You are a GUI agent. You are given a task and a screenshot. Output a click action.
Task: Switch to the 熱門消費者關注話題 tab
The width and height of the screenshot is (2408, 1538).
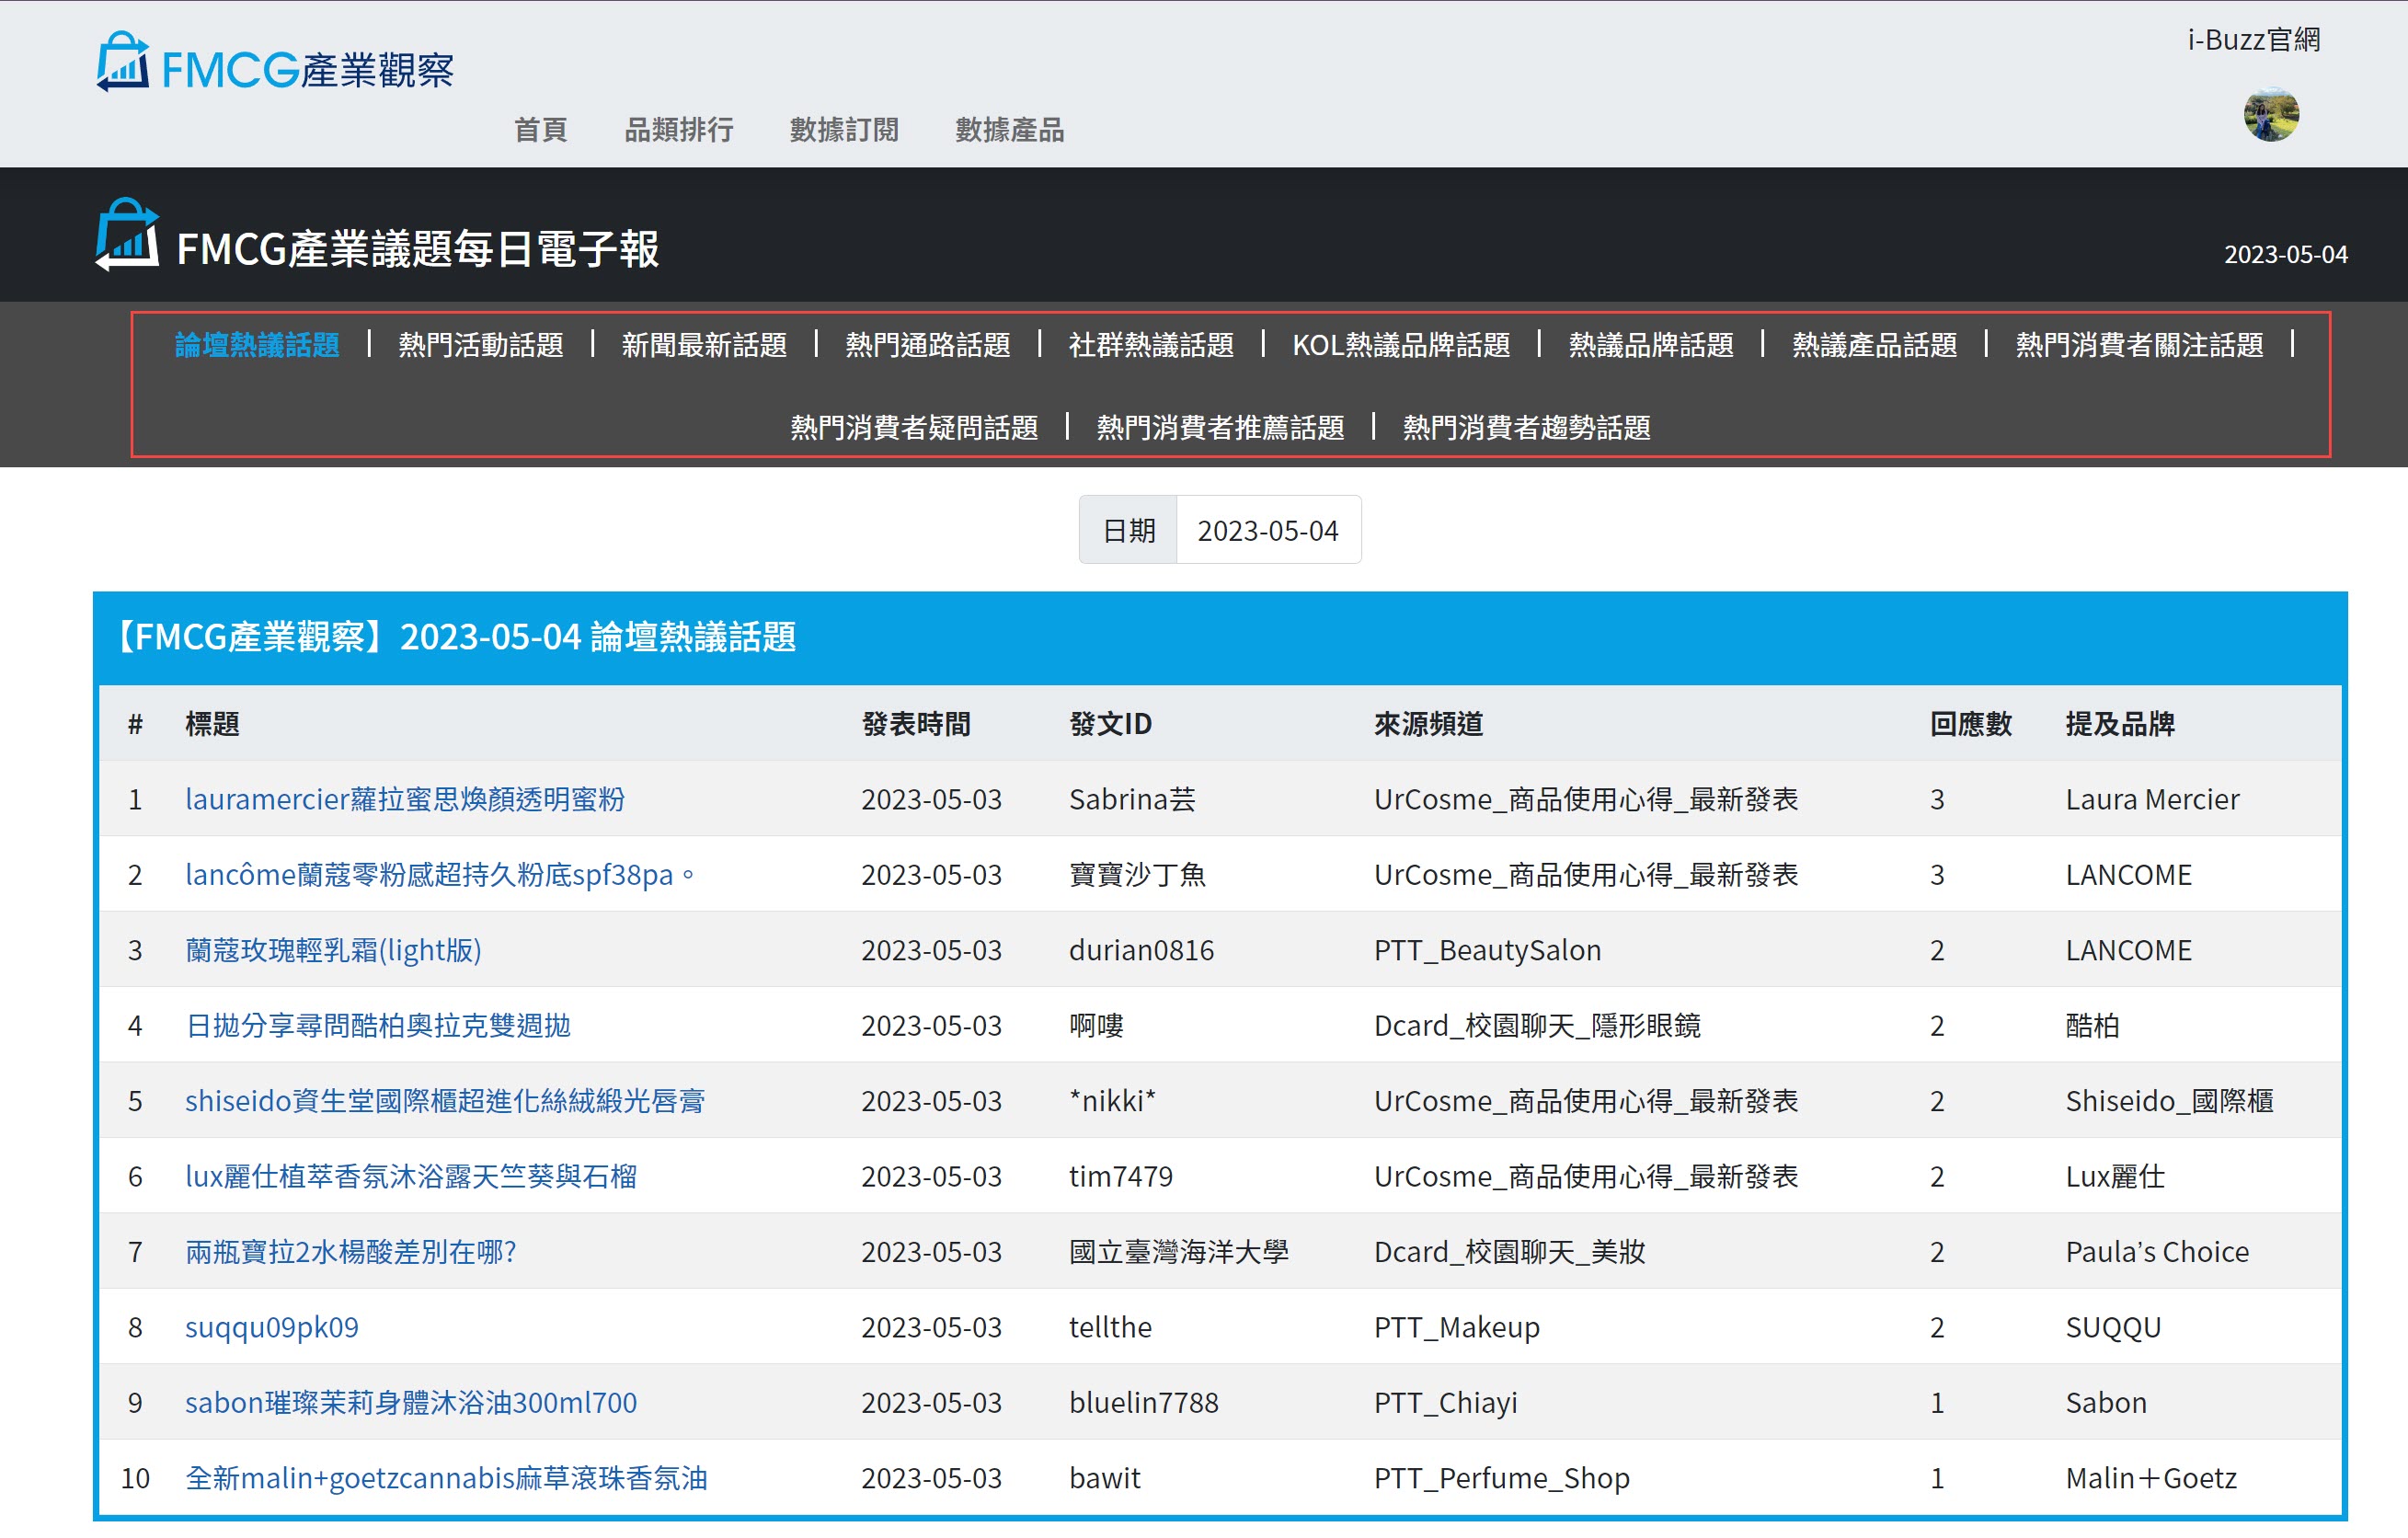click(x=2139, y=345)
